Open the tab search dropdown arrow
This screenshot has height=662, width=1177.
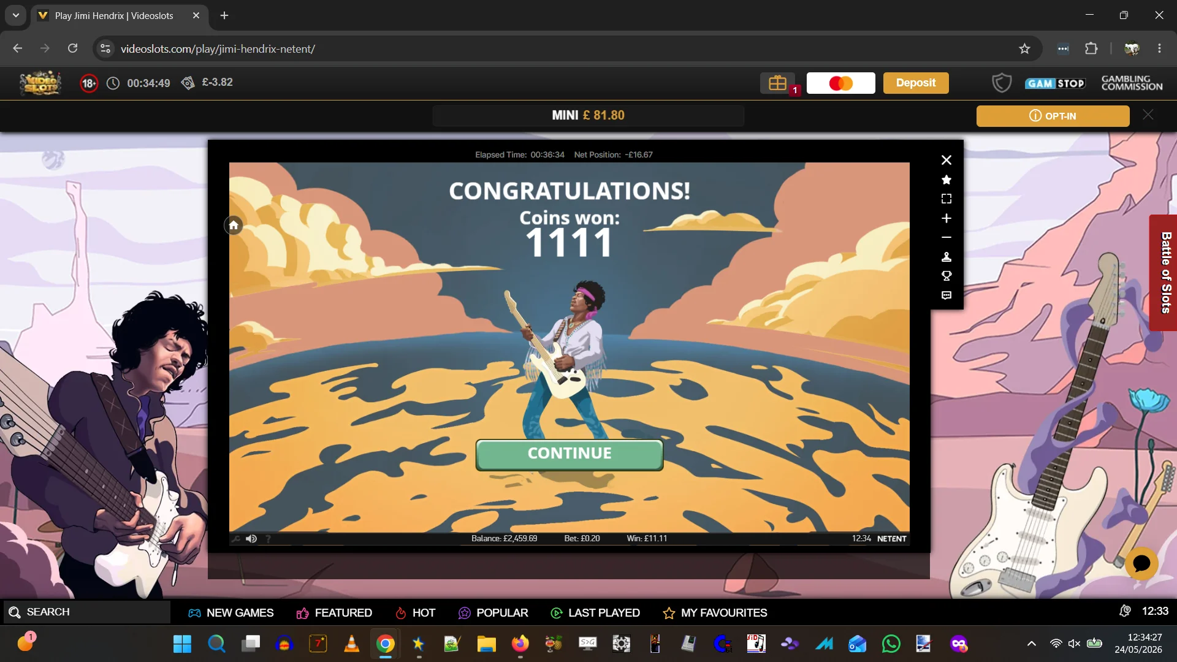[x=15, y=15]
